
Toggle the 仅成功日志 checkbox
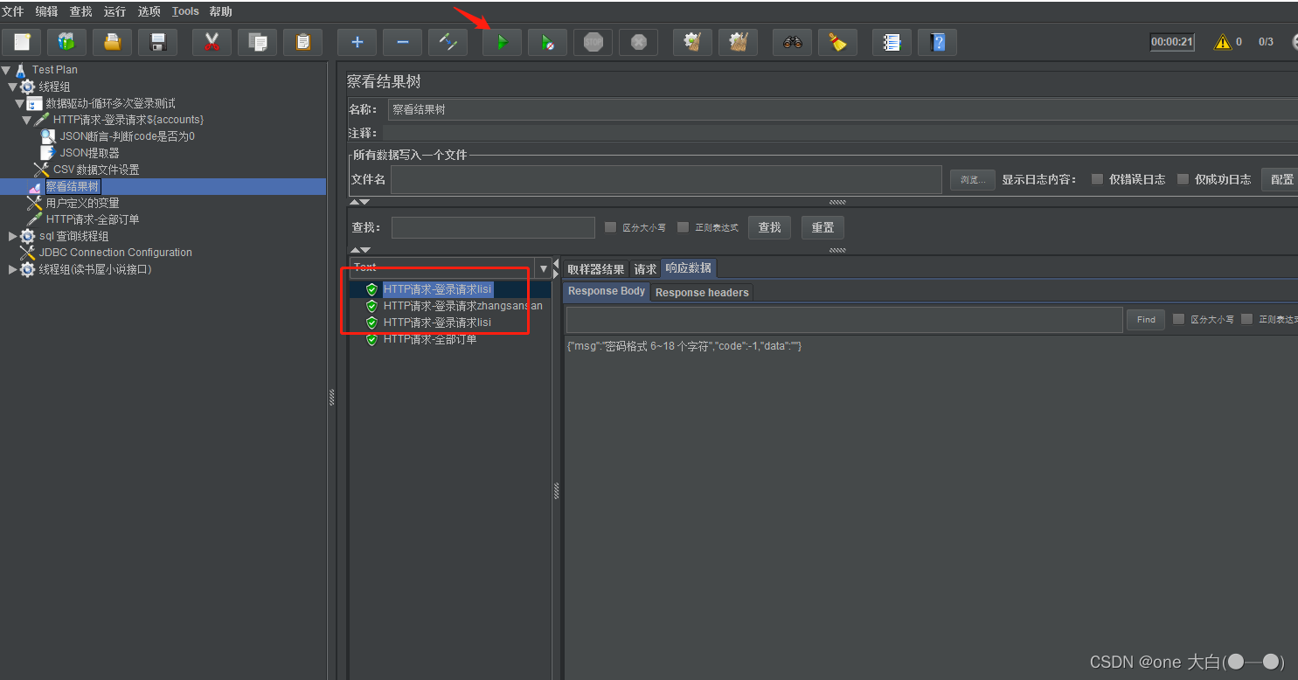coord(1183,179)
